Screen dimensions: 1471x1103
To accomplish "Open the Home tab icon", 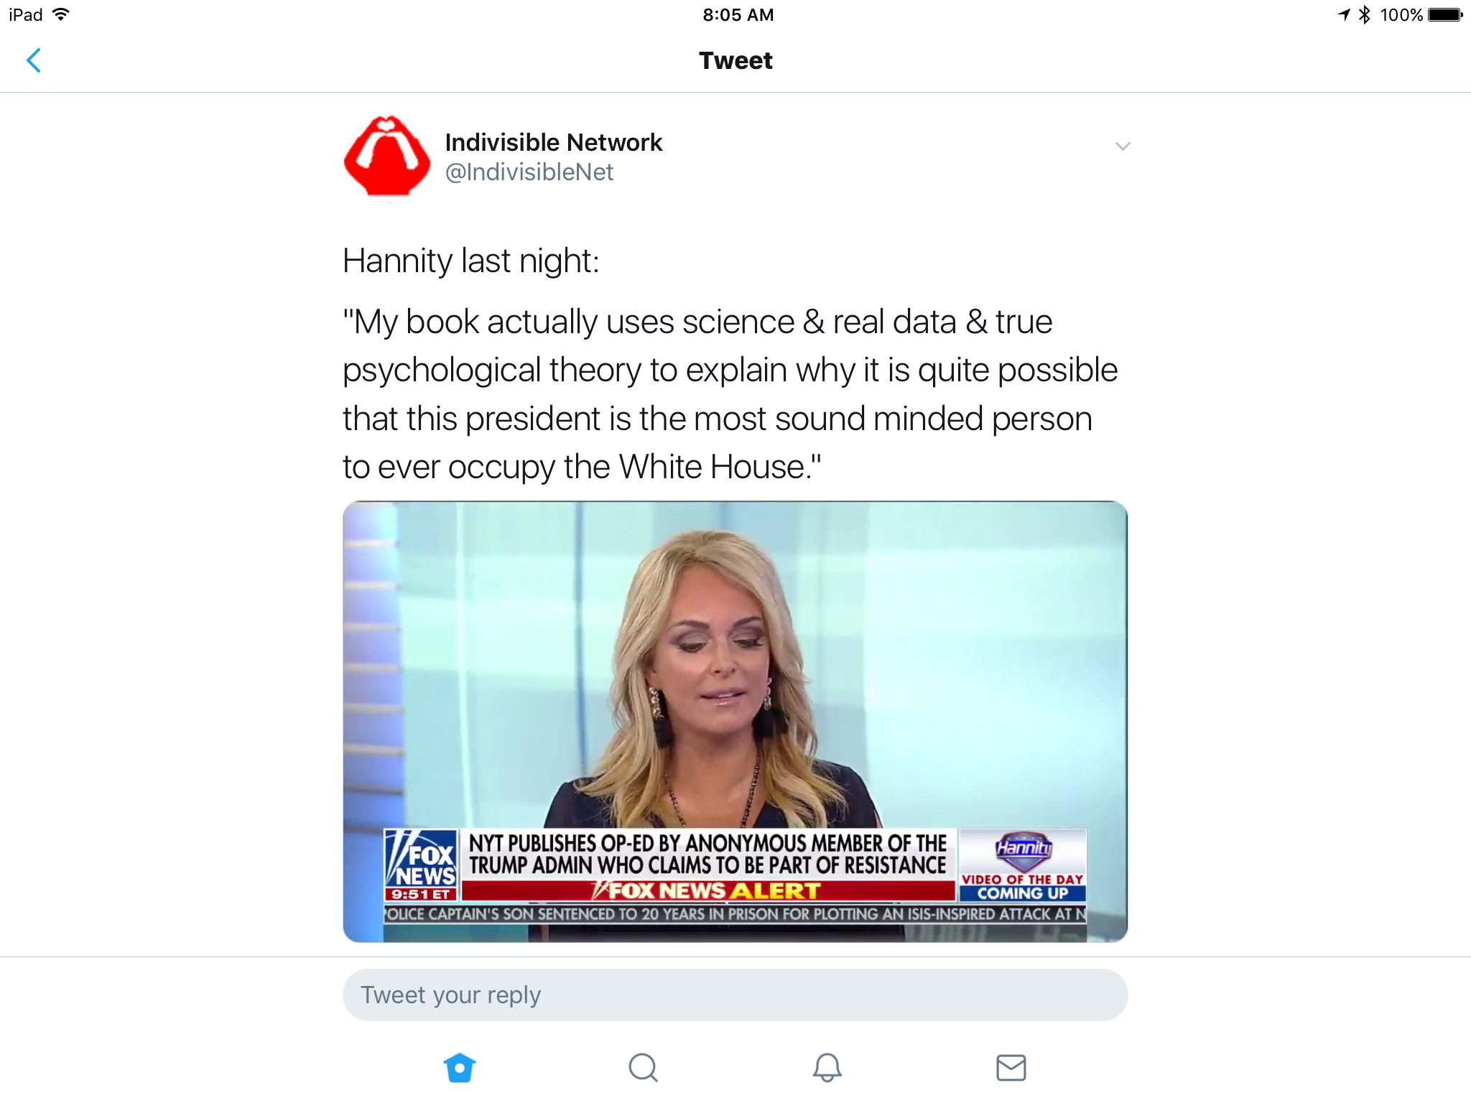I will click(x=460, y=1067).
